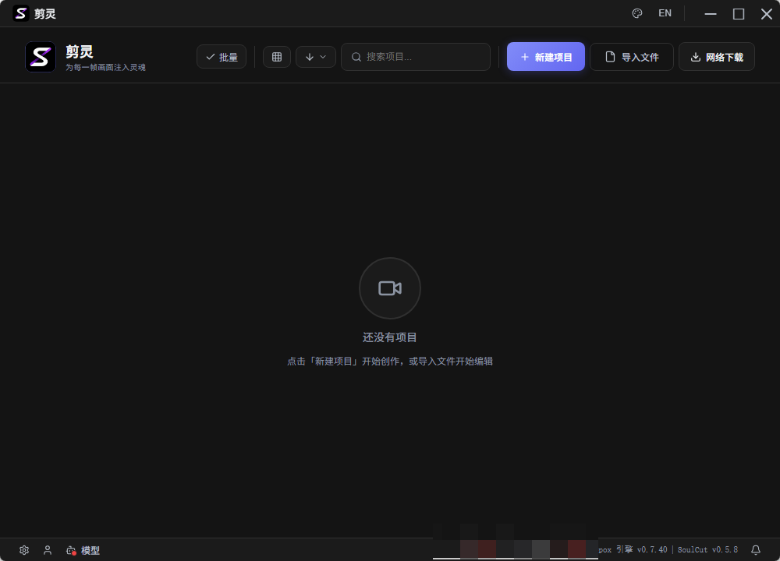Enable batch mode with 批量 button
Viewport: 780px width, 561px height.
click(222, 57)
